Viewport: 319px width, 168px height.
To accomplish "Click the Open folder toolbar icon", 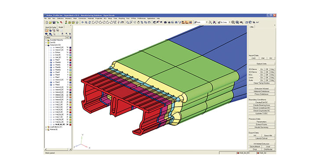I will (x=50, y=22).
